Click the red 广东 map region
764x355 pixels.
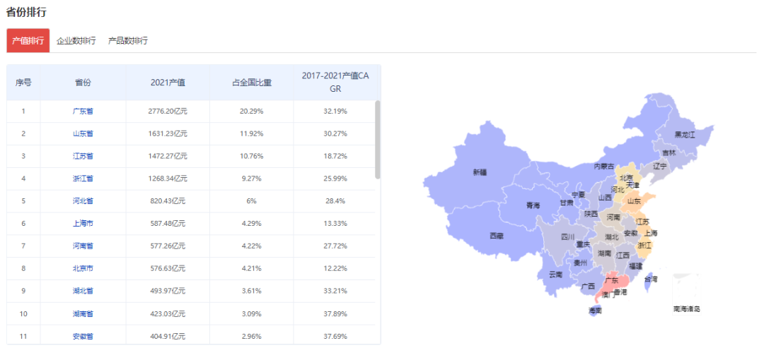[610, 282]
